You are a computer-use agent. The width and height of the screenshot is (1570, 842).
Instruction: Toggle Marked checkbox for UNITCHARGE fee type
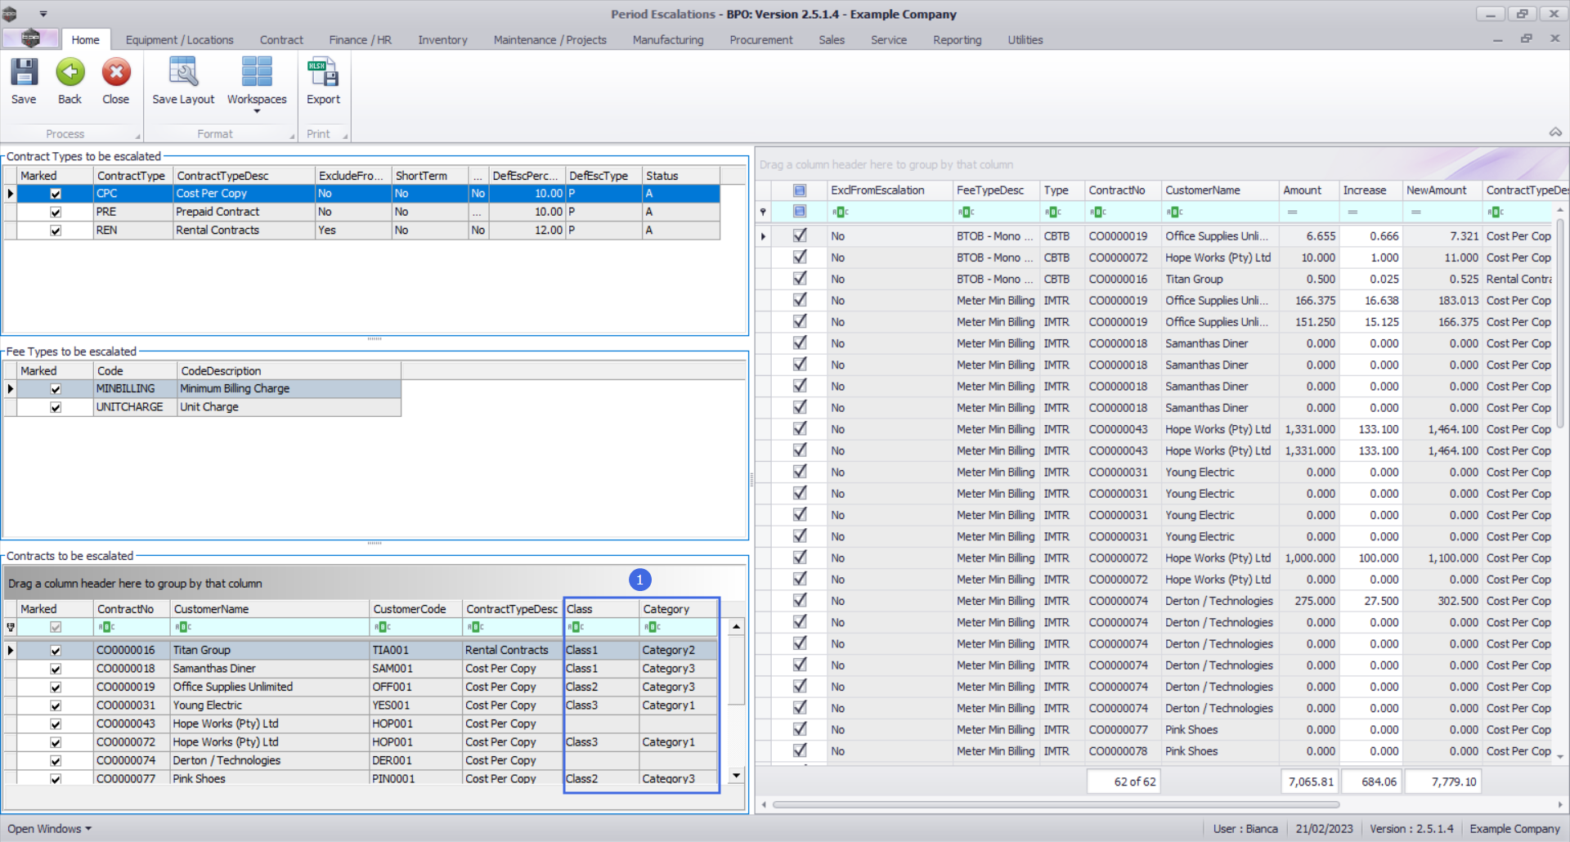click(56, 407)
